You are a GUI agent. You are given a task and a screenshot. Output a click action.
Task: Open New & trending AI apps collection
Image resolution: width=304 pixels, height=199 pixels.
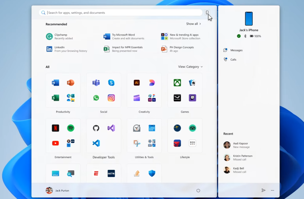(181, 36)
